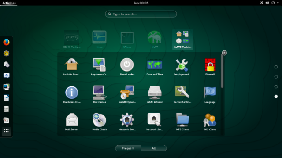Image resolution: width=282 pixels, height=158 pixels.
Task: Open the volume indicator
Action: [x=267, y=3]
